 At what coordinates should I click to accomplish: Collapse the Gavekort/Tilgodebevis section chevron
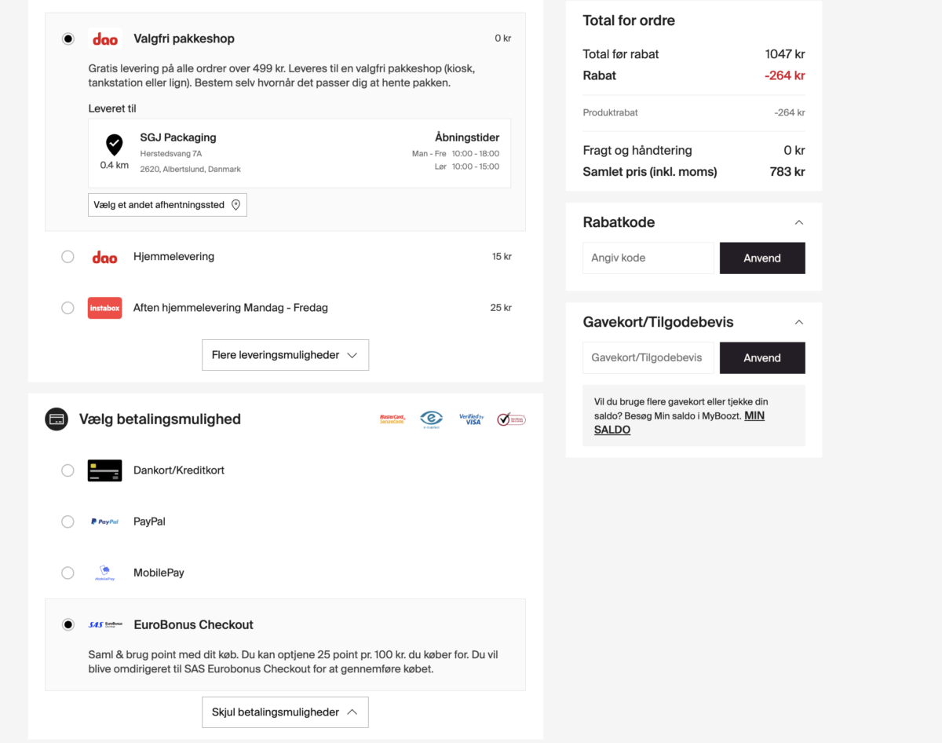pos(799,322)
